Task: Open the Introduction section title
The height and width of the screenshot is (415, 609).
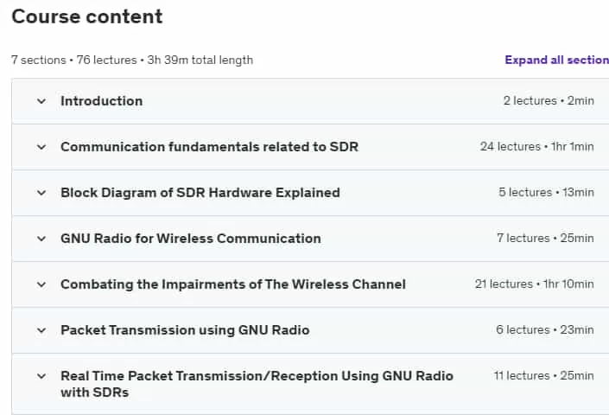Action: [102, 101]
